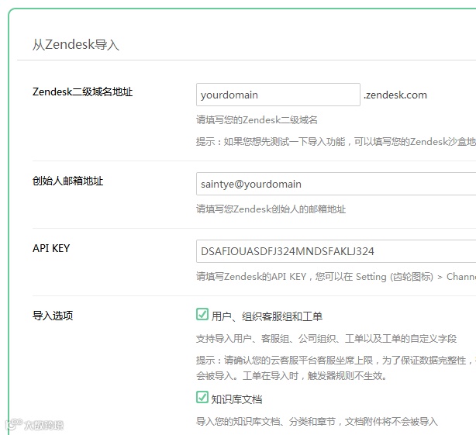Select the API KEY input field
The height and width of the screenshot is (435, 476).
336,251
